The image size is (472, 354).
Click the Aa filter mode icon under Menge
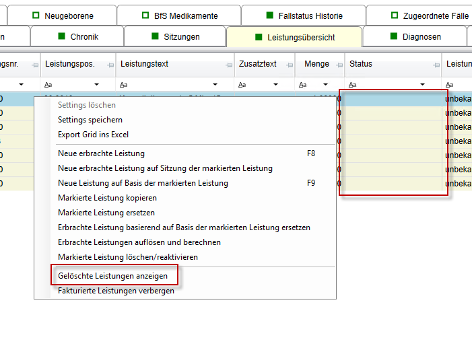coord(302,85)
